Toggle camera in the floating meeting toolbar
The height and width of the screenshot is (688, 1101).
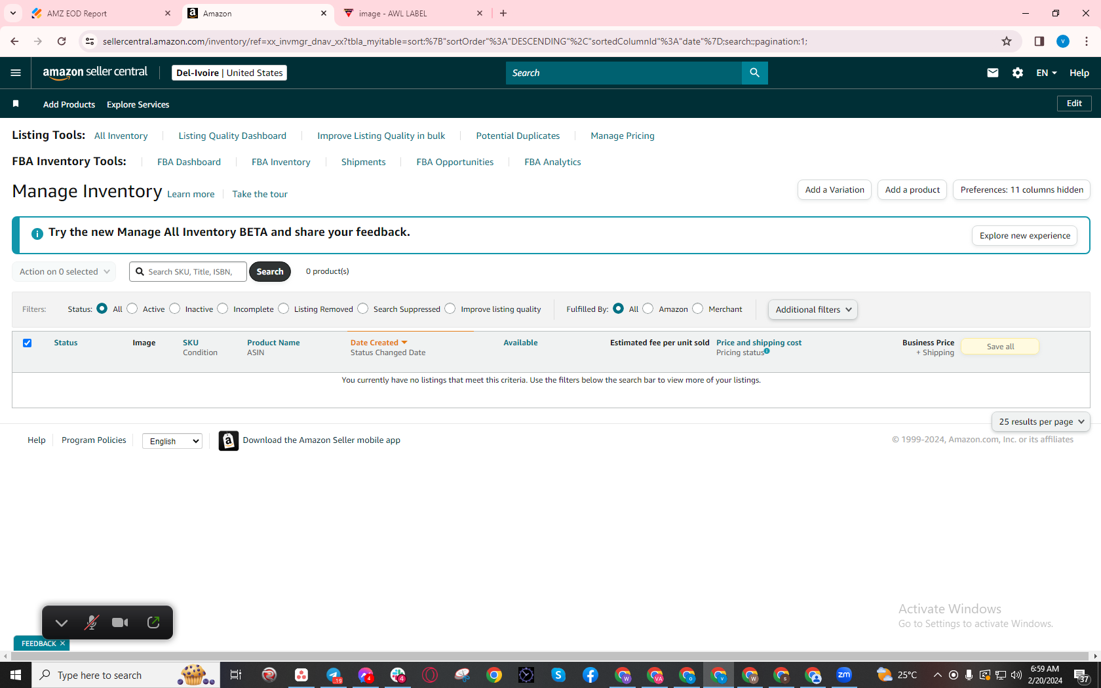click(120, 622)
